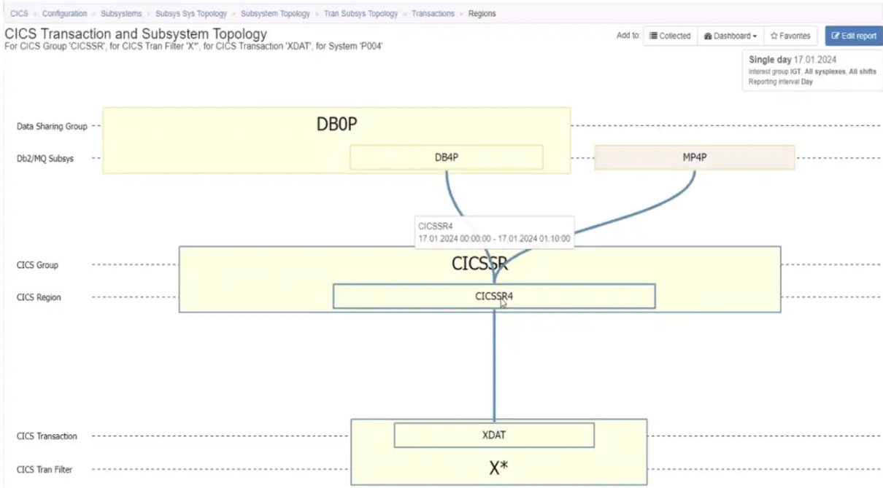Go to Transactions breadcrumb
The height and width of the screenshot is (488, 883).
coord(433,14)
